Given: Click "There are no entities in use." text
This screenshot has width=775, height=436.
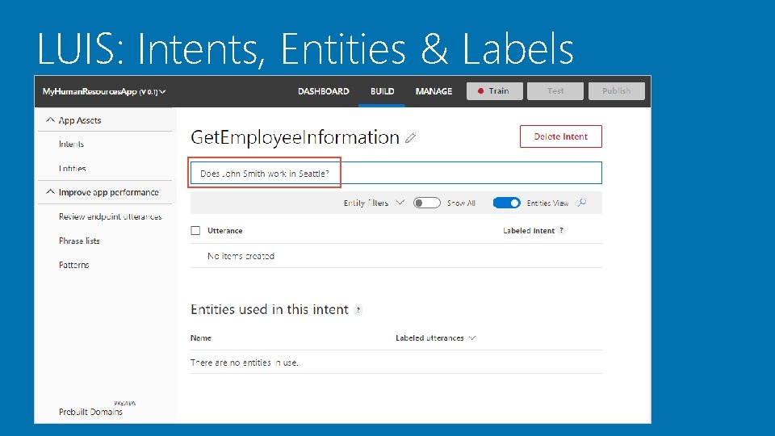Looking at the screenshot, I should click(x=244, y=363).
